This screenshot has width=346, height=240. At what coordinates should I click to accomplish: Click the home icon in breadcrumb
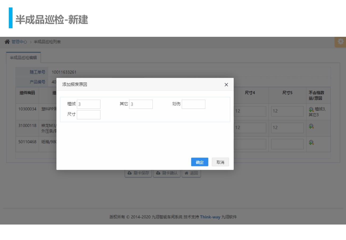coord(7,42)
